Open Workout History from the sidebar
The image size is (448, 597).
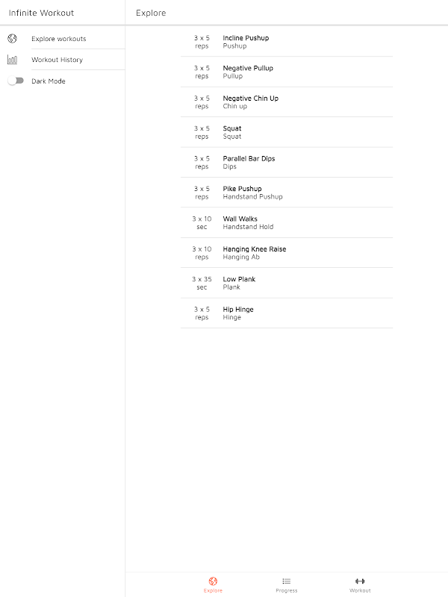(x=57, y=60)
